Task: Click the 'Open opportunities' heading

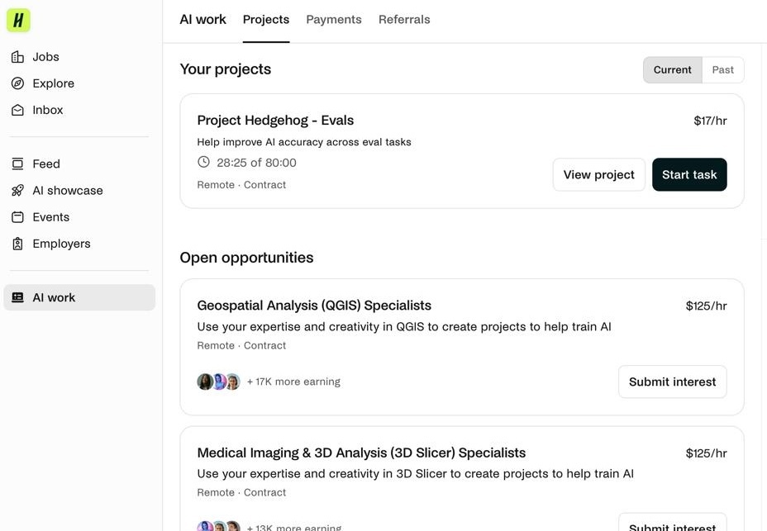Action: pos(246,258)
